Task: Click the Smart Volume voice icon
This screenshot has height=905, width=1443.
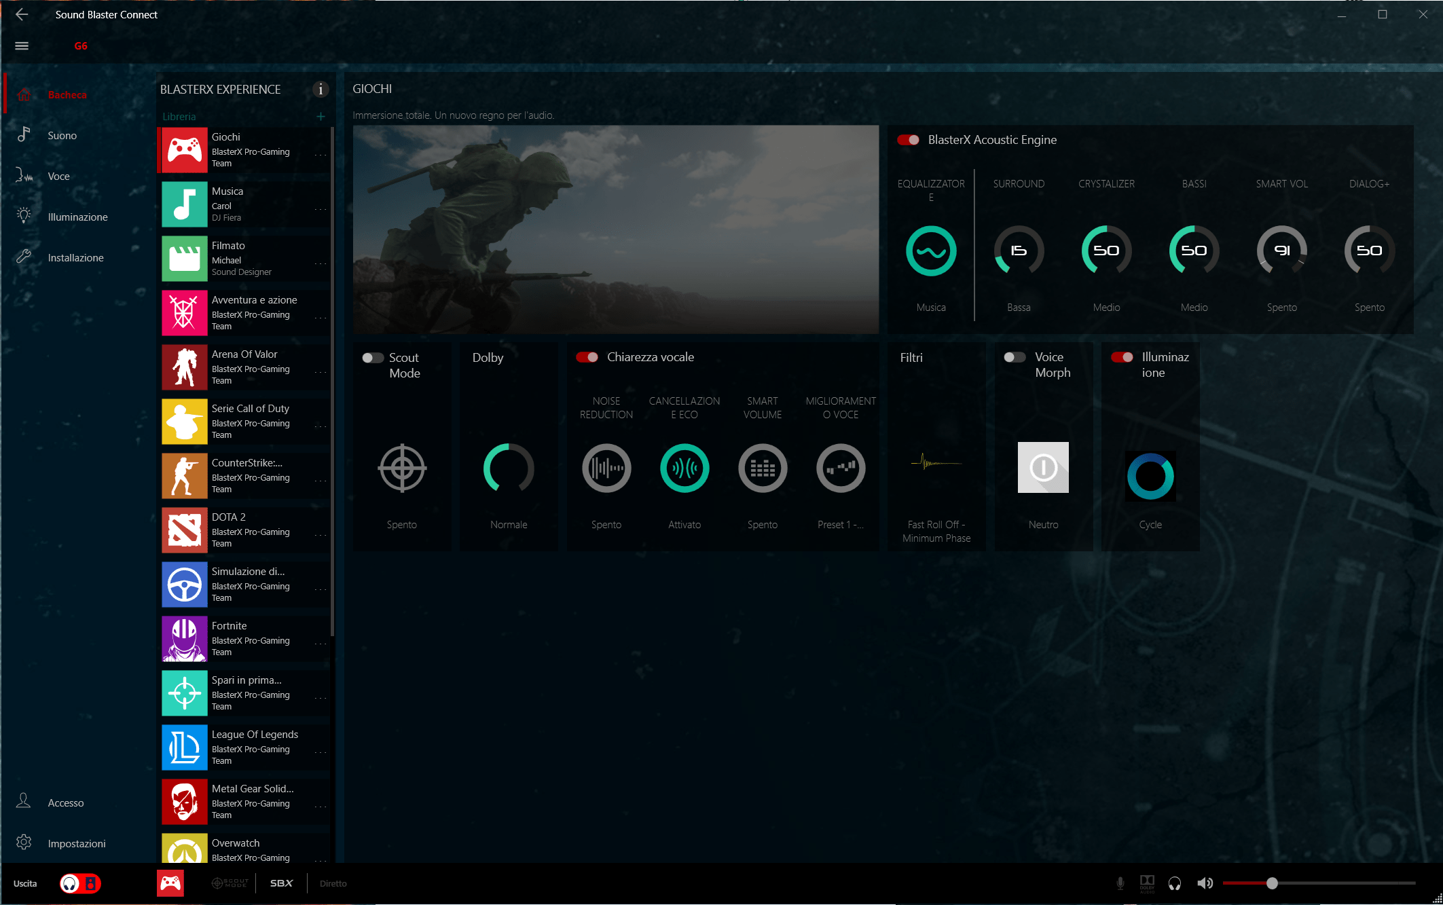Action: click(762, 468)
